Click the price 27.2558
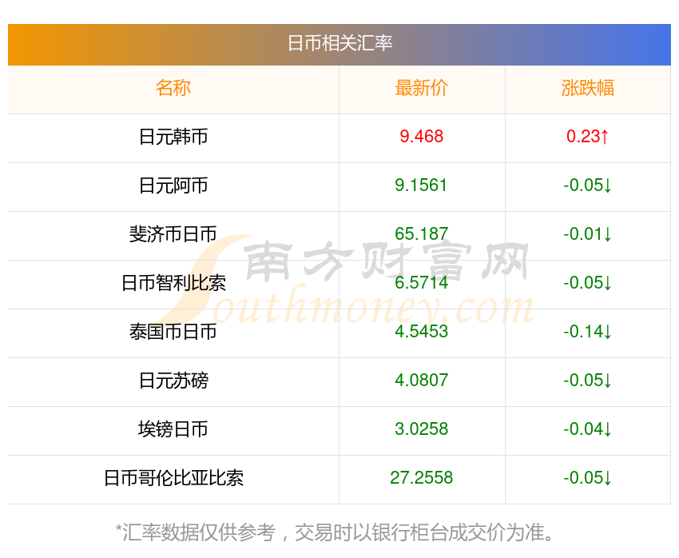679x558 pixels. [x=421, y=478]
